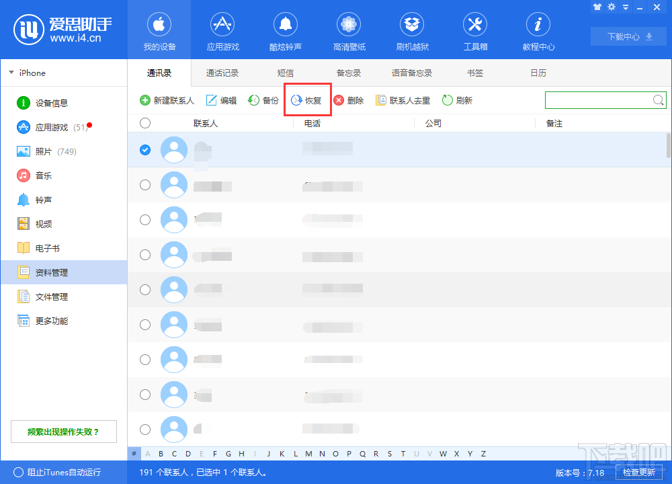
Task: Open the settings gear menu
Action: [610, 7]
